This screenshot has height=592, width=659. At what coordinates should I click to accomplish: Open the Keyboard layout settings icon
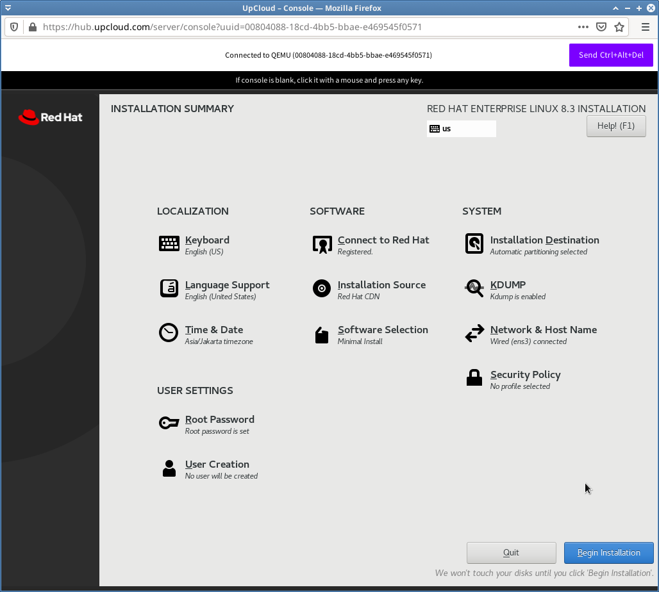(169, 244)
